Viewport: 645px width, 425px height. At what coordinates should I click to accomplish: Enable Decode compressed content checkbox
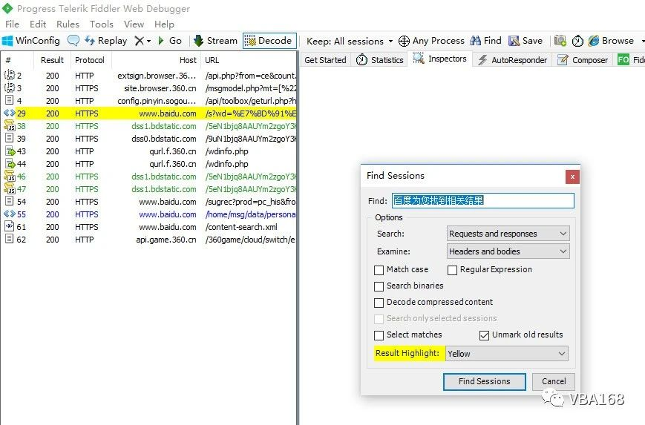[379, 303]
